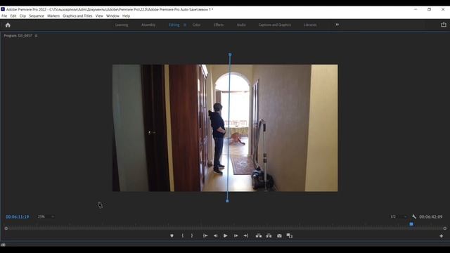Screen dimensions: 450x253
Task: Switch to the Libraries workspace
Action: point(310,25)
